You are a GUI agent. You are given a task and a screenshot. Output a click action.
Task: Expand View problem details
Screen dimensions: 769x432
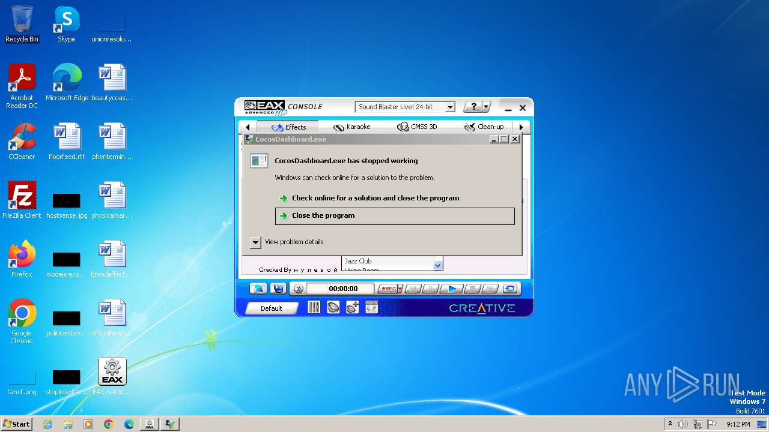[256, 242]
